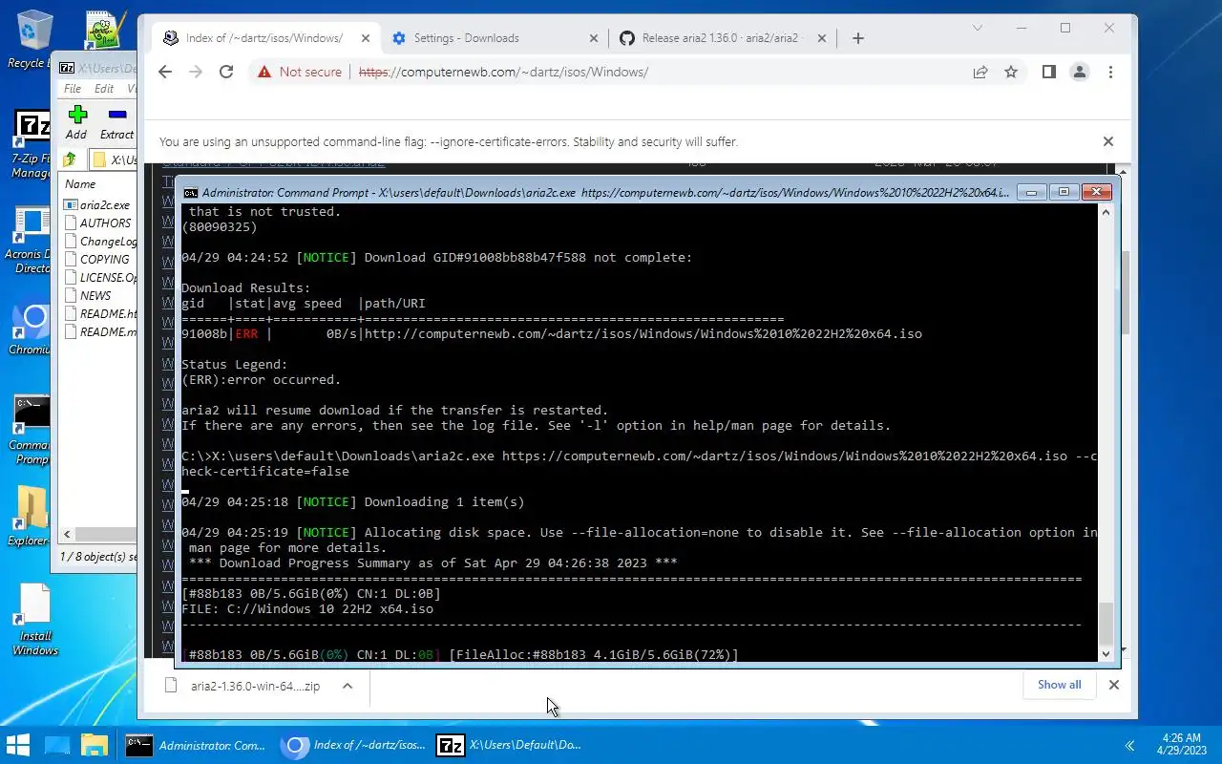Viewport: 1222px width, 764px height.
Task: Select aria2c.exe in 7-Zip list
Action: pyautogui.click(x=97, y=204)
